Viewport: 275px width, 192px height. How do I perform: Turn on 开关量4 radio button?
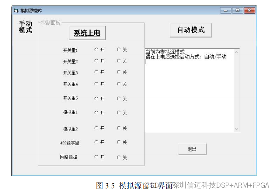tap(96, 84)
